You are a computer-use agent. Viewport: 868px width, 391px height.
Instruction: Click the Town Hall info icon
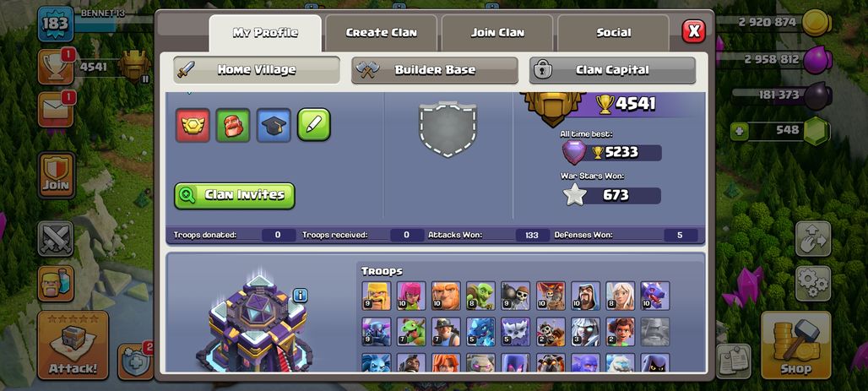pyautogui.click(x=300, y=296)
